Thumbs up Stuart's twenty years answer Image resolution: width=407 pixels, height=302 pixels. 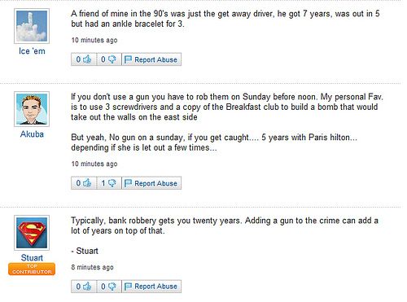pos(84,287)
